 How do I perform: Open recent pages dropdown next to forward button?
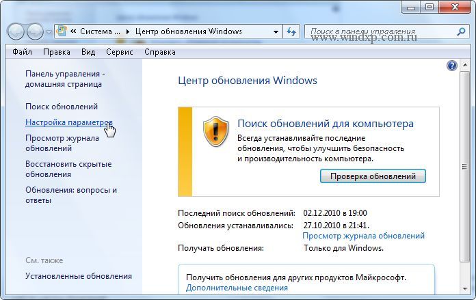point(49,32)
